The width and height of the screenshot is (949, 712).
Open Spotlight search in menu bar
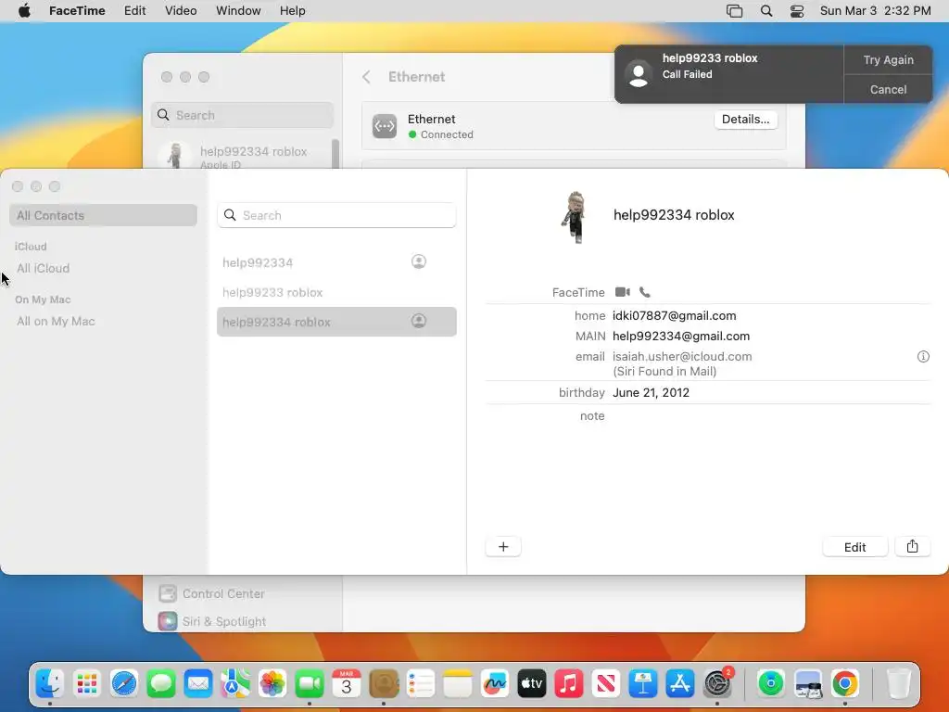coord(766,11)
